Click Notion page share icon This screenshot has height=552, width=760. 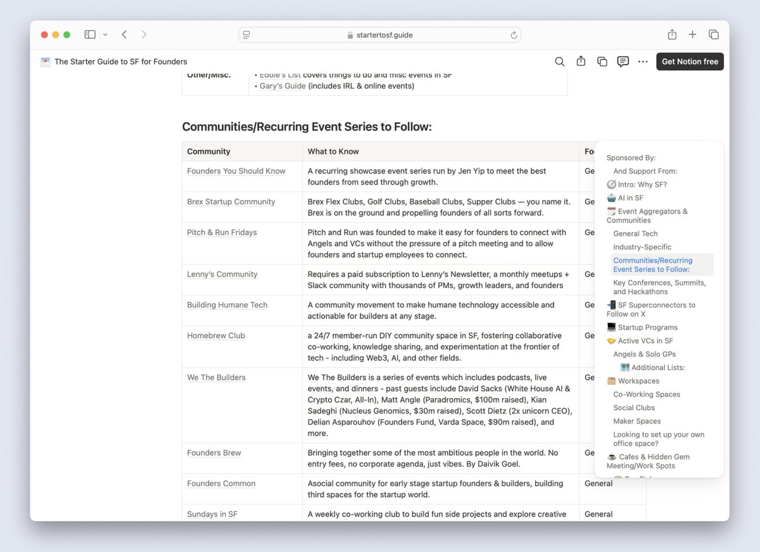[581, 61]
